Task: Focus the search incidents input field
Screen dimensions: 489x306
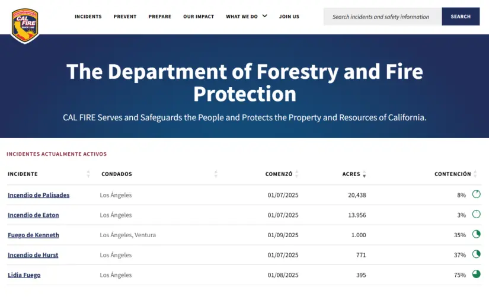Action: (383, 17)
